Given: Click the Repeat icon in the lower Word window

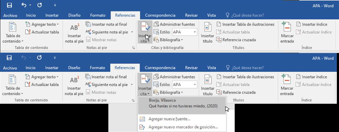Looking at the screenshot, I should [x=39, y=58].
